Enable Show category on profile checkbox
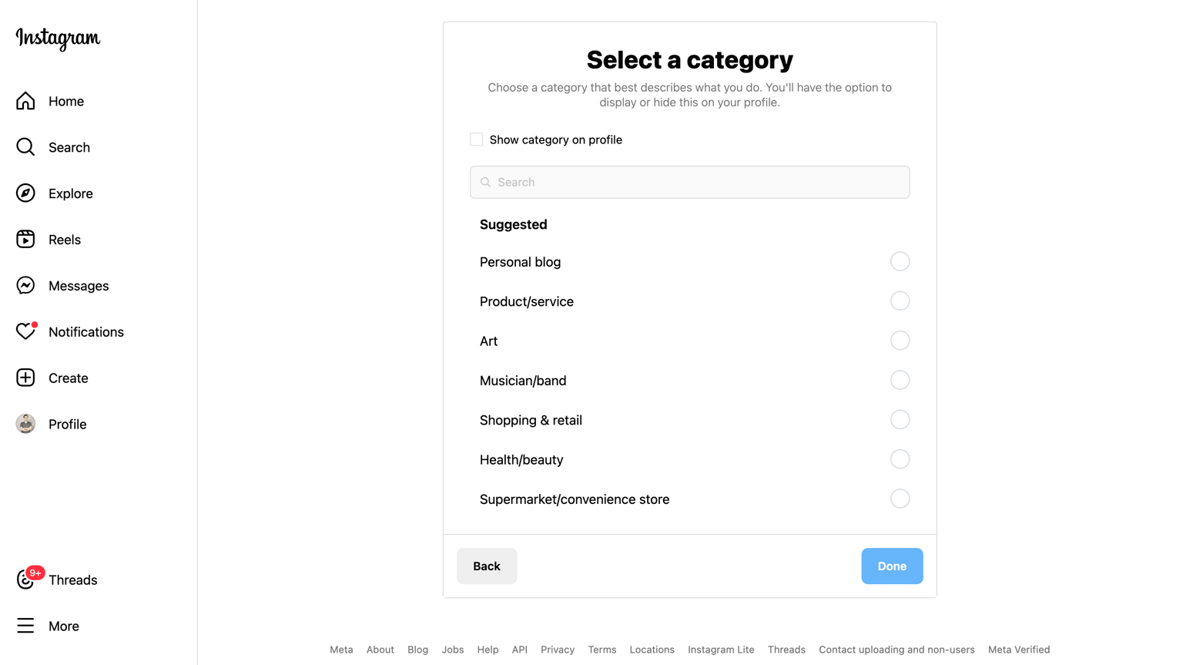 pos(477,139)
